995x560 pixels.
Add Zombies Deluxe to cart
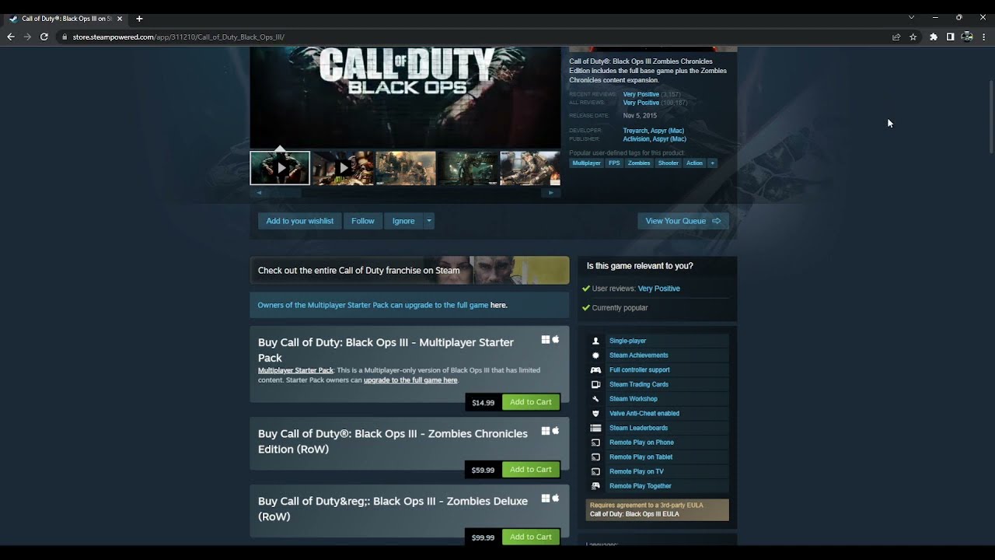531,537
